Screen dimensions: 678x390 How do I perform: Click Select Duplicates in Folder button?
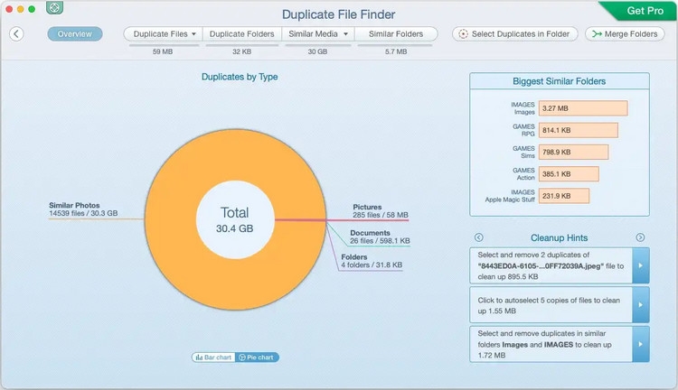coord(514,33)
